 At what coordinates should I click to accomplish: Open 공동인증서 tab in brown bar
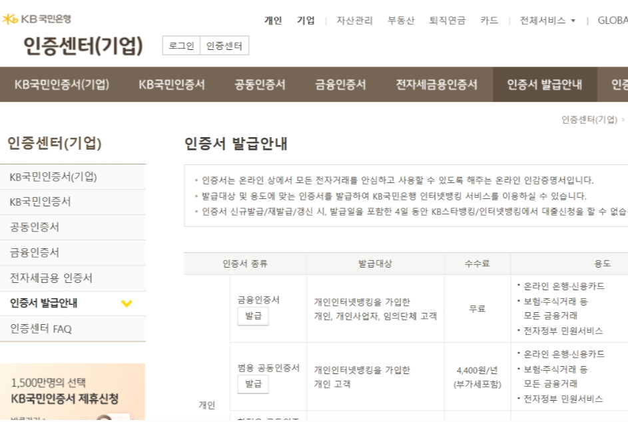tap(260, 85)
